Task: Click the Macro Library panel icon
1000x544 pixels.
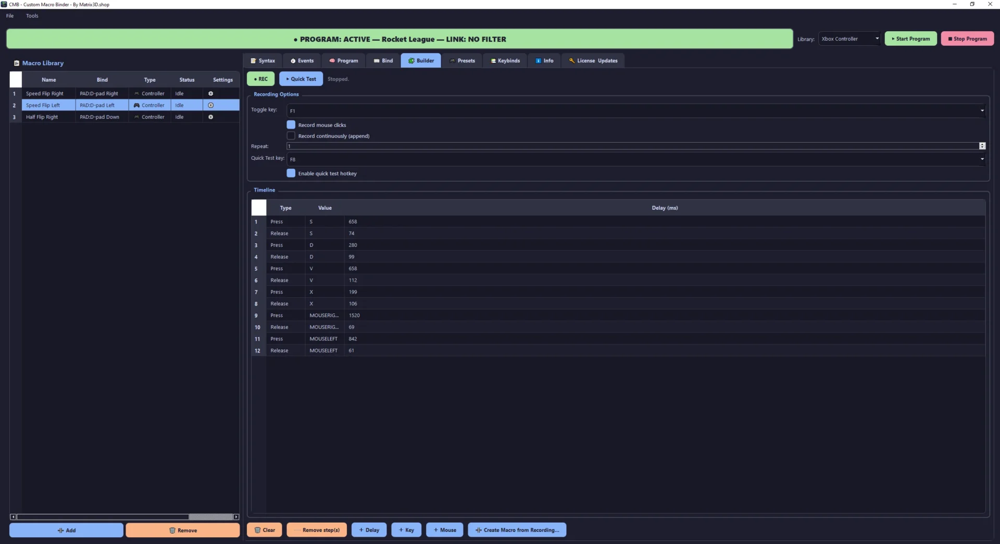Action: [x=17, y=63]
